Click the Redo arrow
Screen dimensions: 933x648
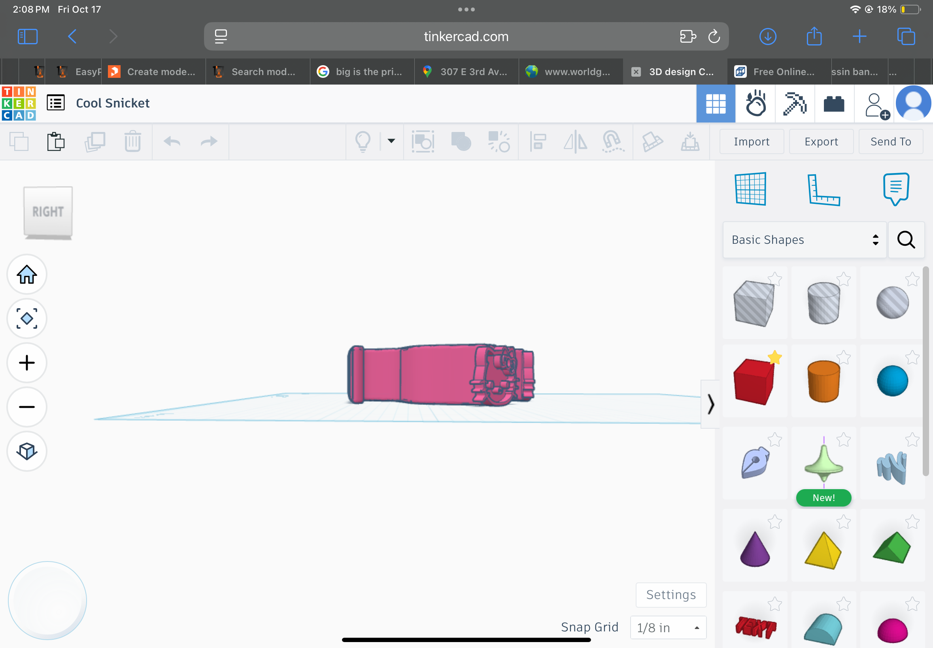(x=209, y=142)
